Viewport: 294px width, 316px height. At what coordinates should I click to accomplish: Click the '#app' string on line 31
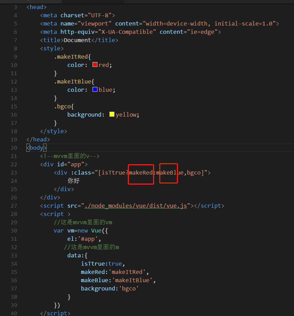(87, 239)
